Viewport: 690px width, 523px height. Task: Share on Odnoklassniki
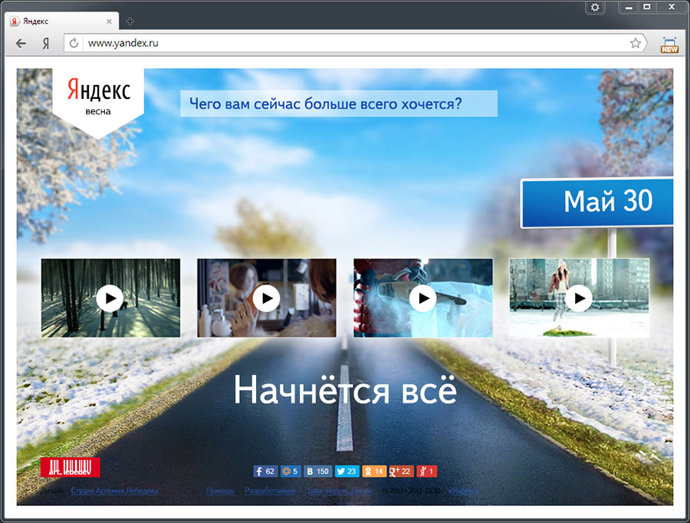point(374,472)
